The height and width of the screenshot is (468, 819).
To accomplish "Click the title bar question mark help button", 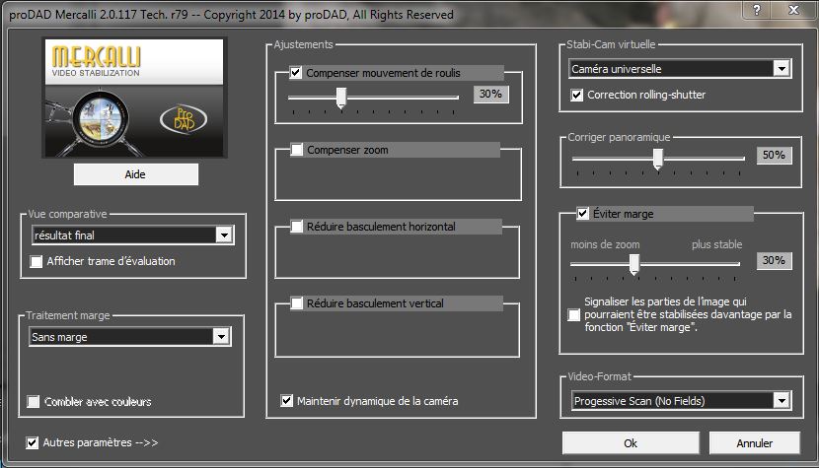I will pyautogui.click(x=757, y=10).
